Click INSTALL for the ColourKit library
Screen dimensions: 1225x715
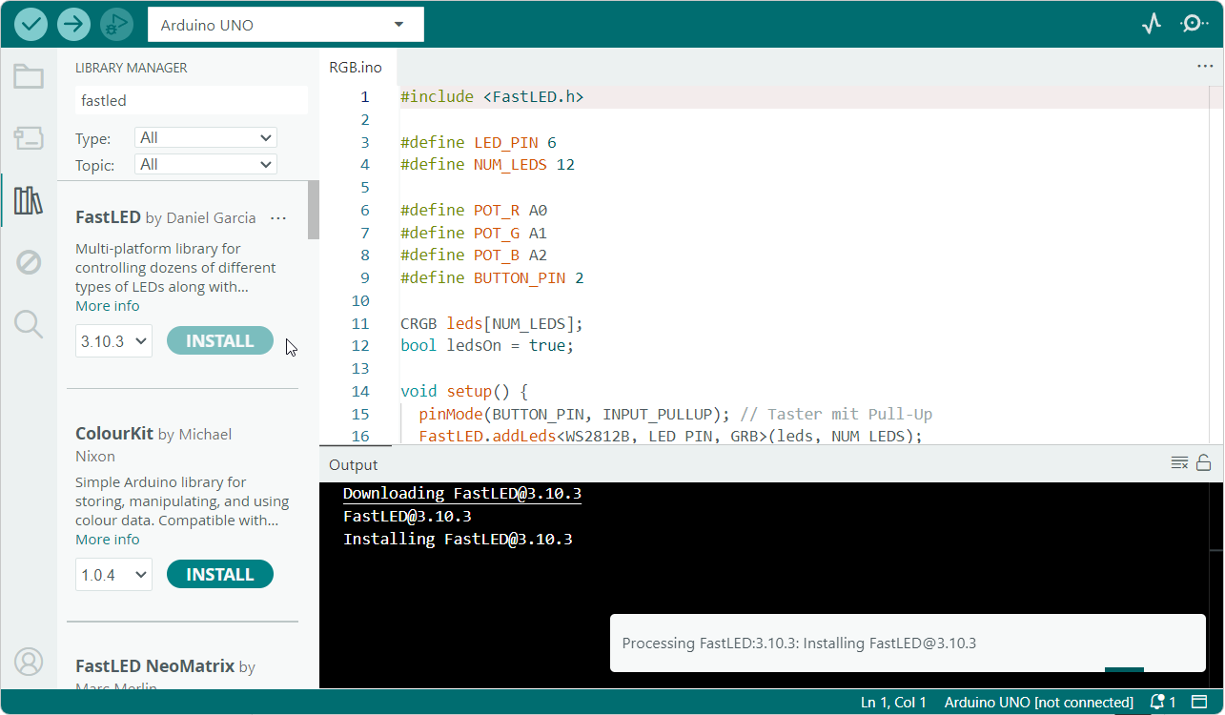click(x=220, y=575)
